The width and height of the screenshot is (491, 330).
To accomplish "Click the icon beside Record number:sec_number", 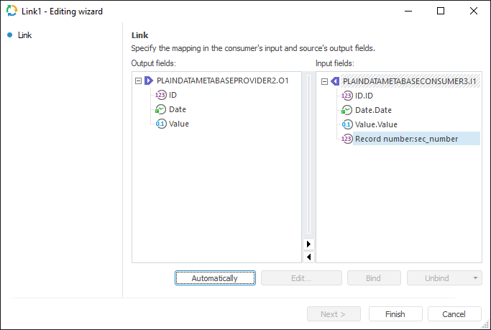I will click(347, 139).
